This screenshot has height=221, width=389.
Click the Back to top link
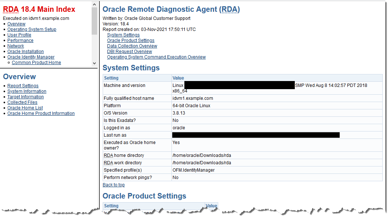(x=114, y=185)
